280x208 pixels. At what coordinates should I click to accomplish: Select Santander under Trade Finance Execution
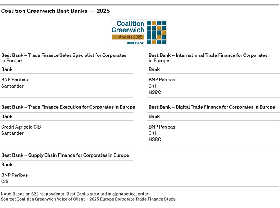12,133
